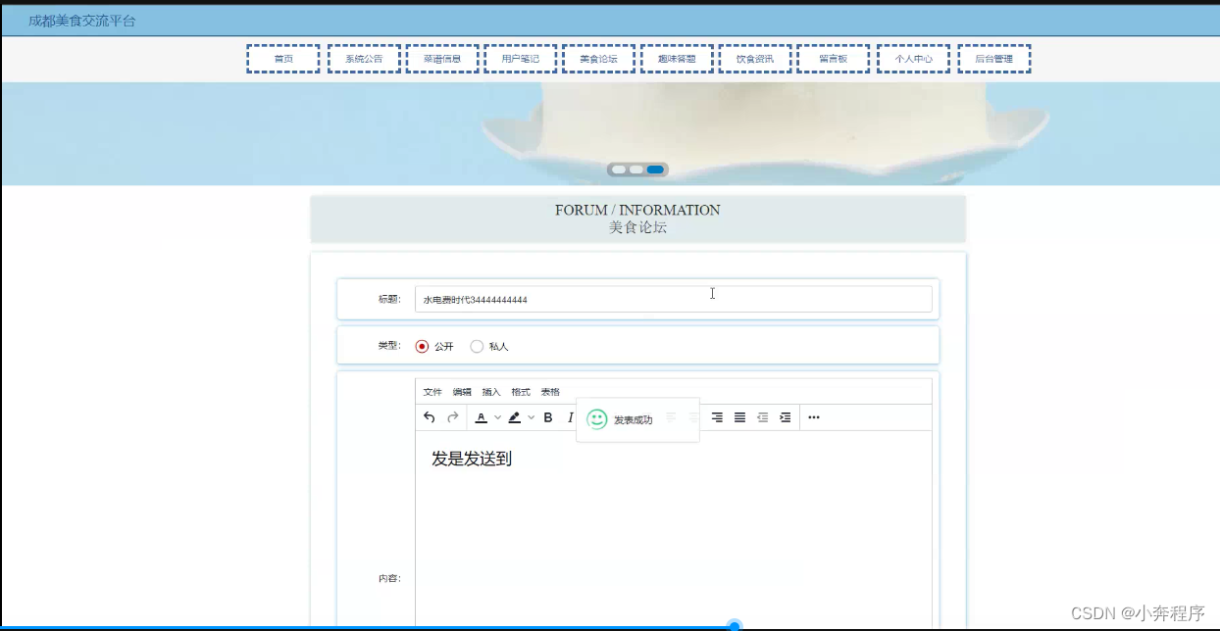Select the 私人 radio button
Image resolution: width=1220 pixels, height=631 pixels.
[477, 346]
